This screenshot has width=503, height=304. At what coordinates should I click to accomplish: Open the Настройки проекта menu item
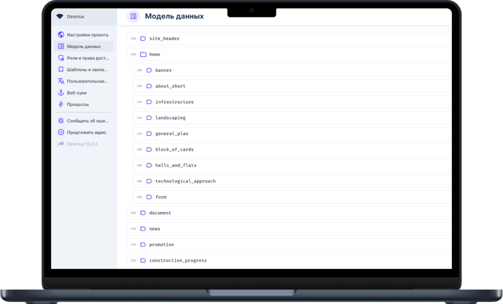[x=84, y=34]
